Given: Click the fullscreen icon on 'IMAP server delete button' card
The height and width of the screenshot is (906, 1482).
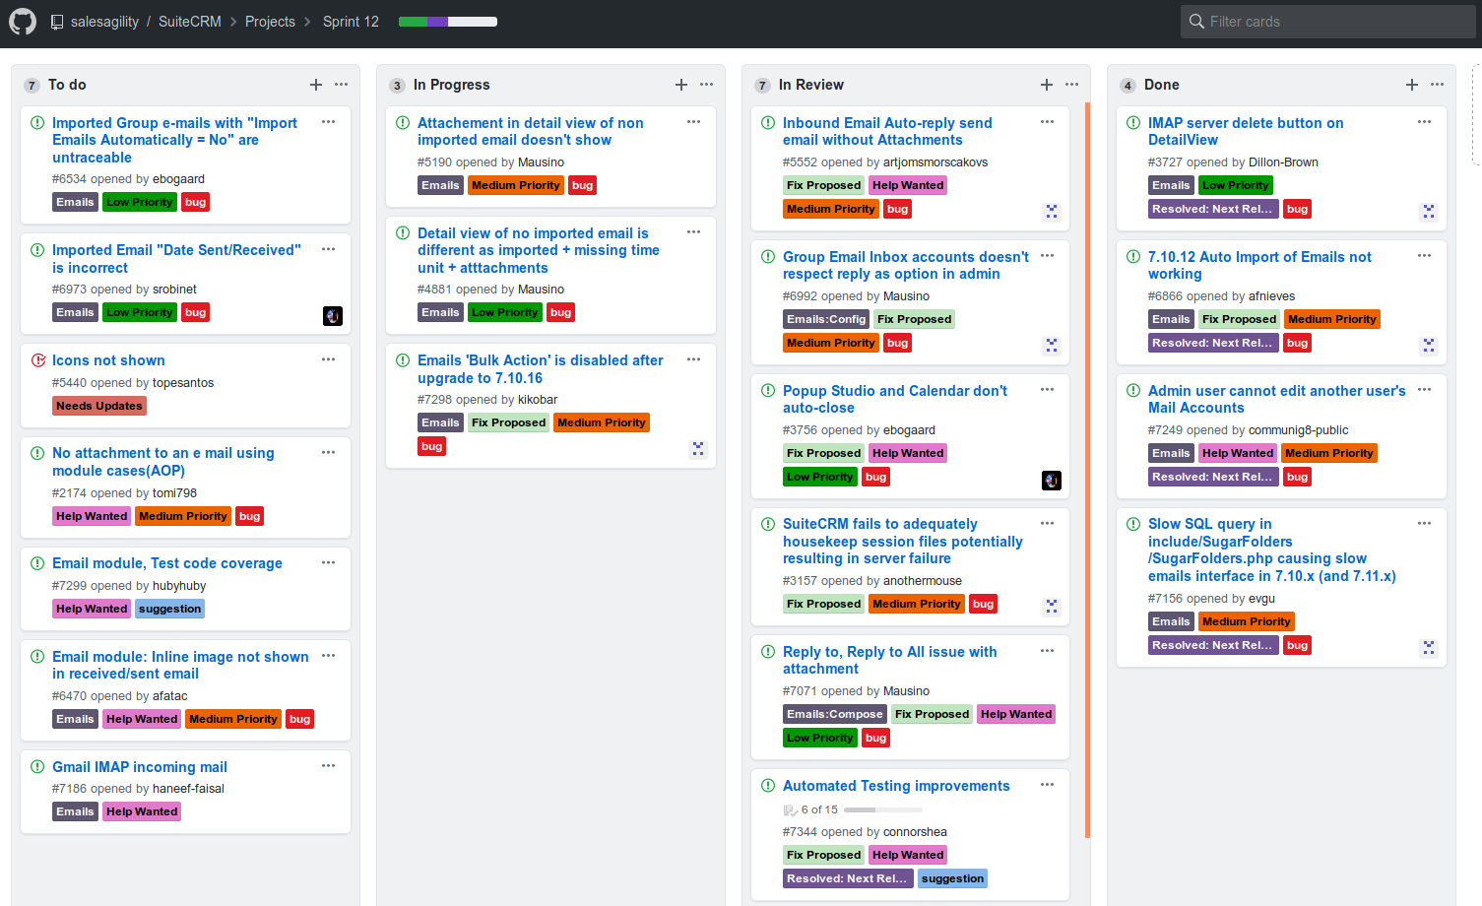Looking at the screenshot, I should (1429, 212).
